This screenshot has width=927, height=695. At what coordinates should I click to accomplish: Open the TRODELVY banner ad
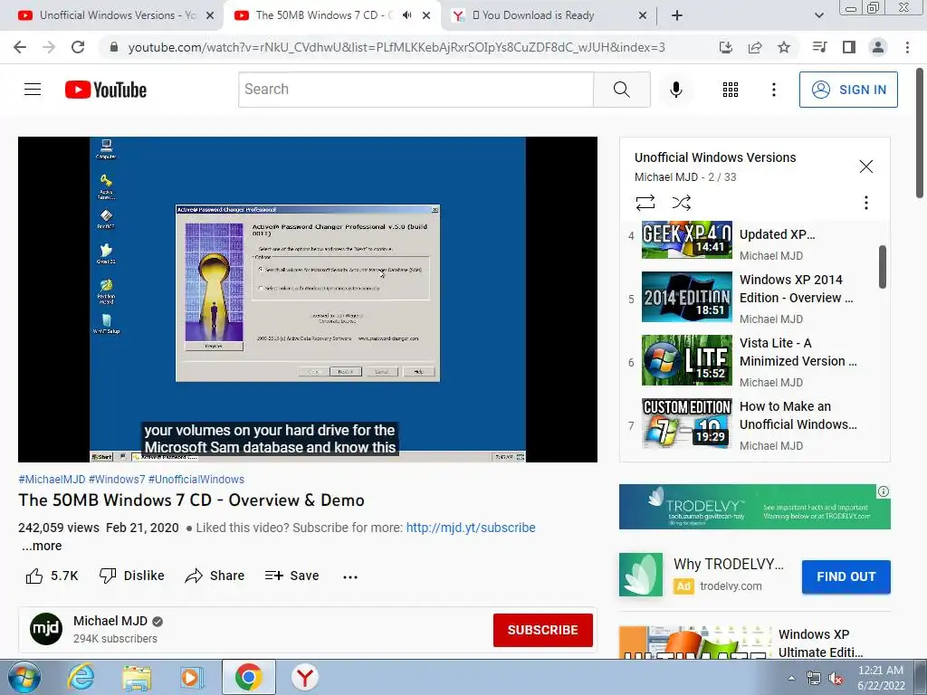click(x=754, y=507)
